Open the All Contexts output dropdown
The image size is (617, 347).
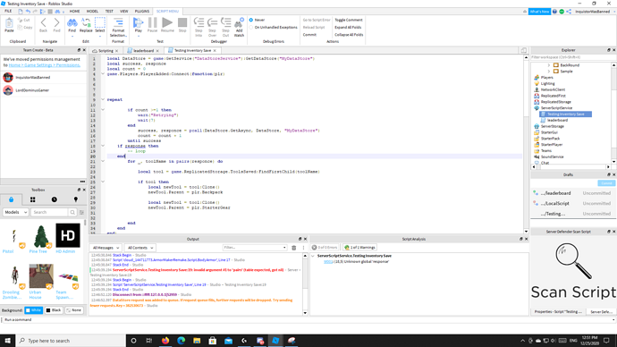click(140, 248)
